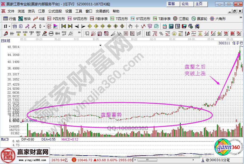Open the 公式选股 menu

[55, 11]
